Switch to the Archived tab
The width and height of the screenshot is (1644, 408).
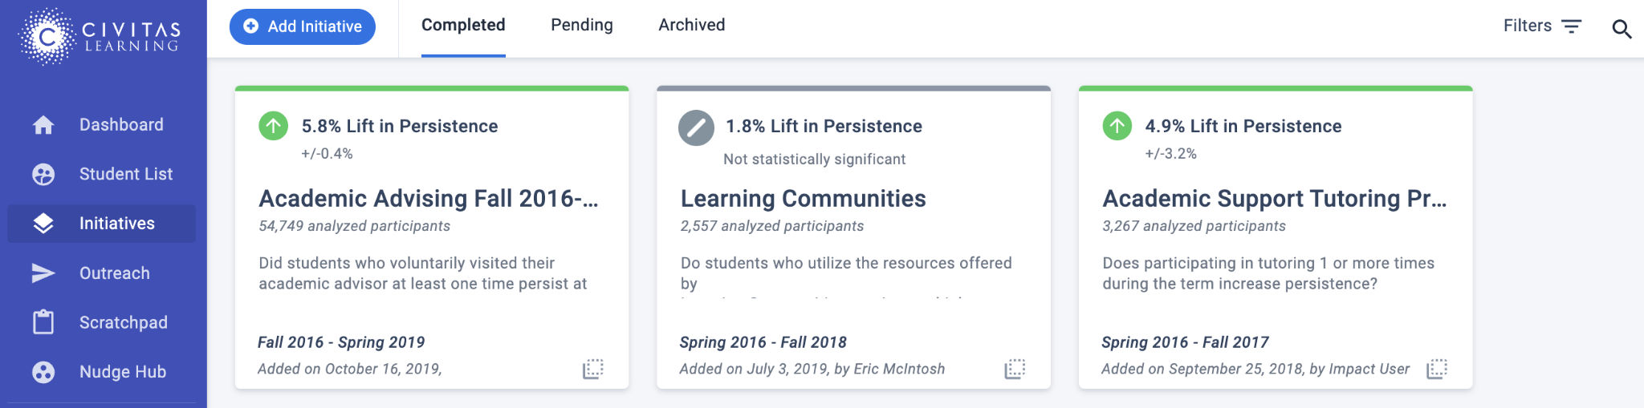pyautogui.click(x=692, y=26)
